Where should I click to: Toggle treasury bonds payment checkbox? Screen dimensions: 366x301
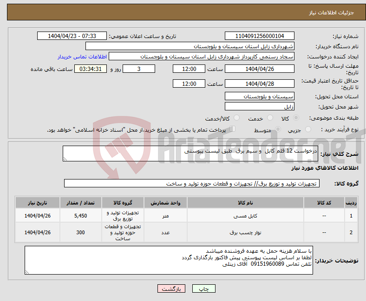[233, 128]
